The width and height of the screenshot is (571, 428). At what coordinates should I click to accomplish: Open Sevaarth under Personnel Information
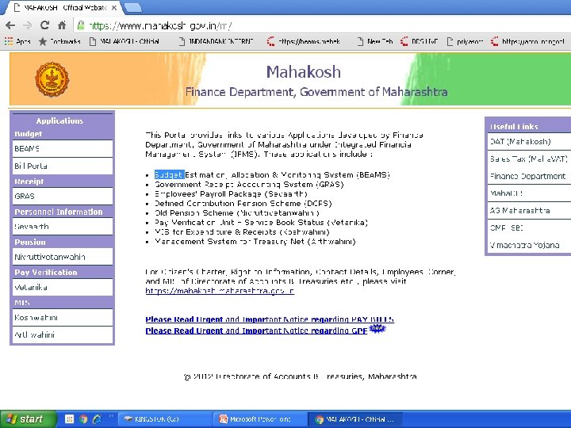tap(63, 227)
